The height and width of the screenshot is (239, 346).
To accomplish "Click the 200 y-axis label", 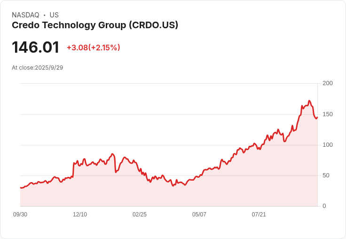I will click(x=328, y=83).
